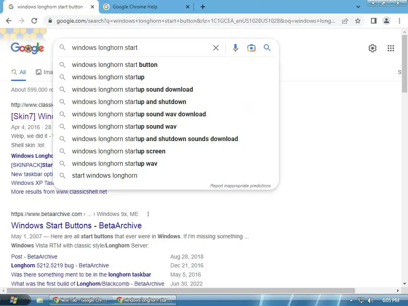Open options for the BetaArchive result

pos(148,214)
